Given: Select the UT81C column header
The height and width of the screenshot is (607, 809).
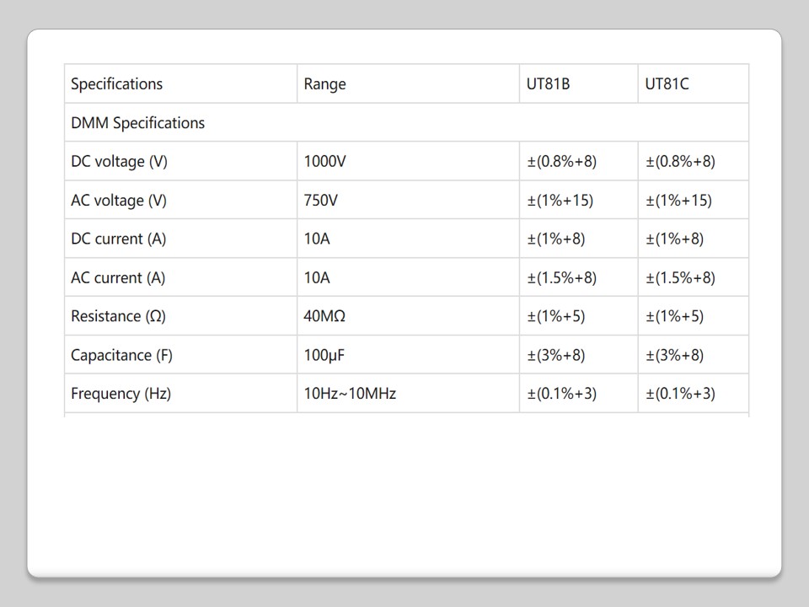Looking at the screenshot, I should click(667, 84).
